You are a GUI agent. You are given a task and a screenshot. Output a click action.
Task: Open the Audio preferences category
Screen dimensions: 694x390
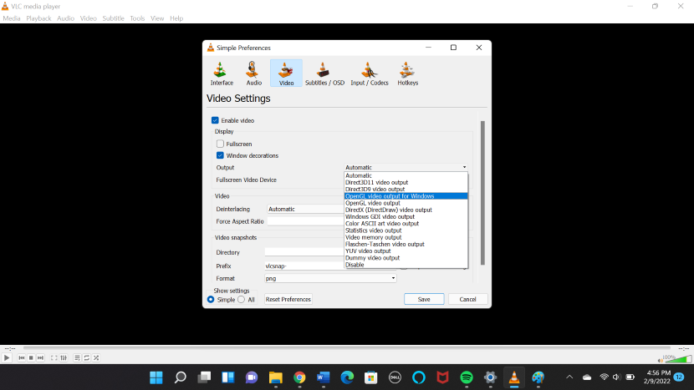[253, 73]
